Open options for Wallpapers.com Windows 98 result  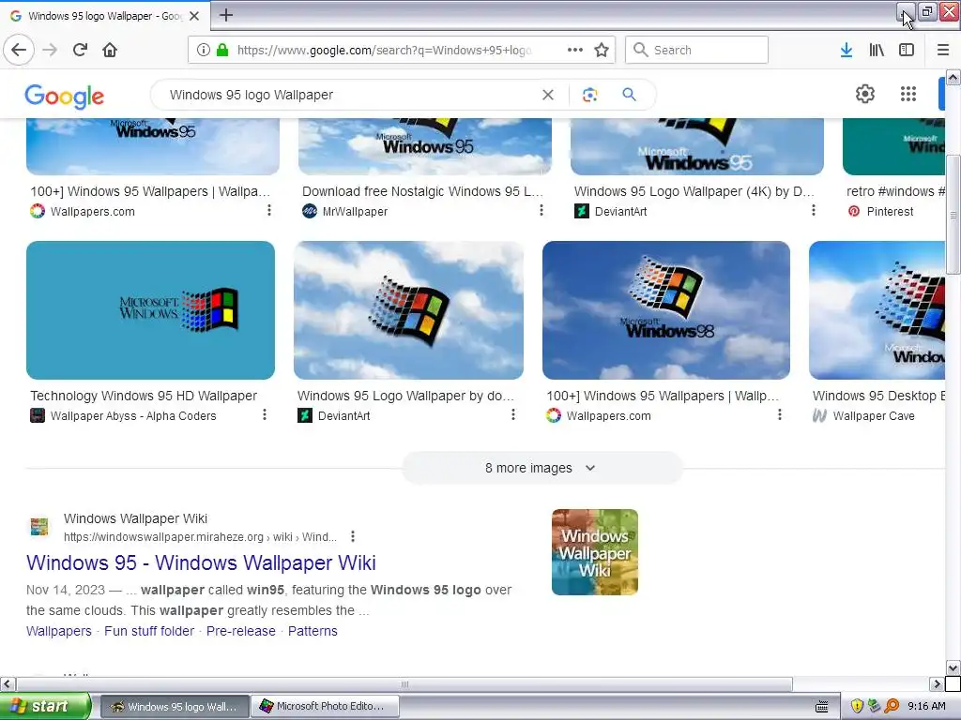[x=780, y=415]
